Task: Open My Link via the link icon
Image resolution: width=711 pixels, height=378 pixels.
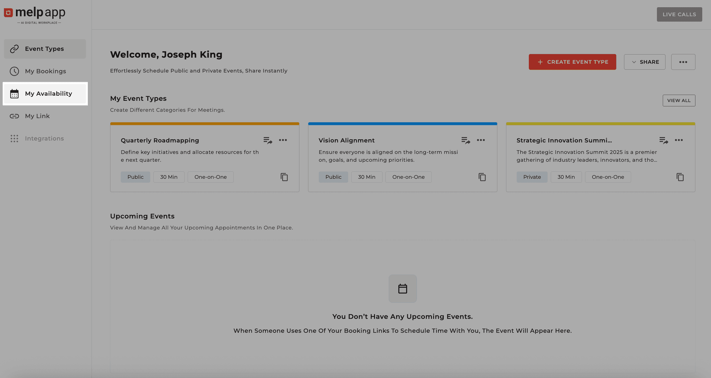Action: click(14, 116)
